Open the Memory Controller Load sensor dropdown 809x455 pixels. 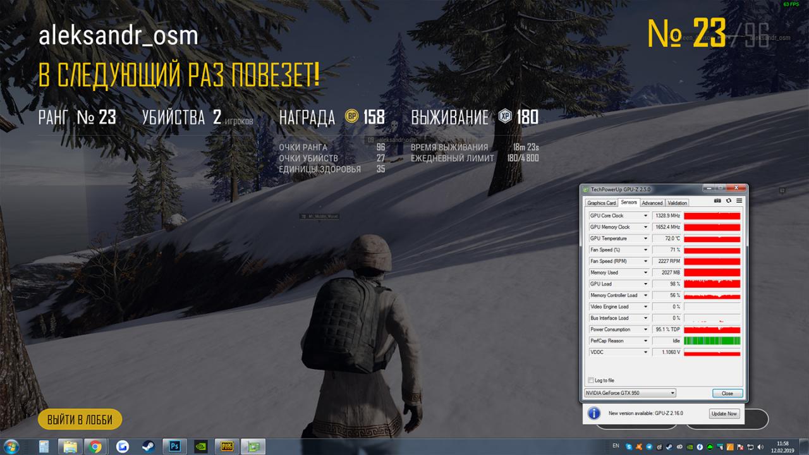[x=645, y=296]
